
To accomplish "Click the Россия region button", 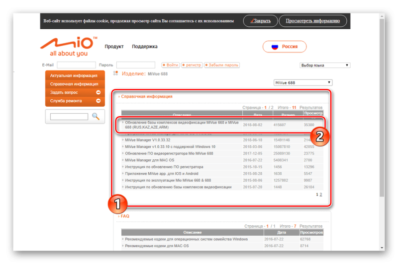I will 284,47.
